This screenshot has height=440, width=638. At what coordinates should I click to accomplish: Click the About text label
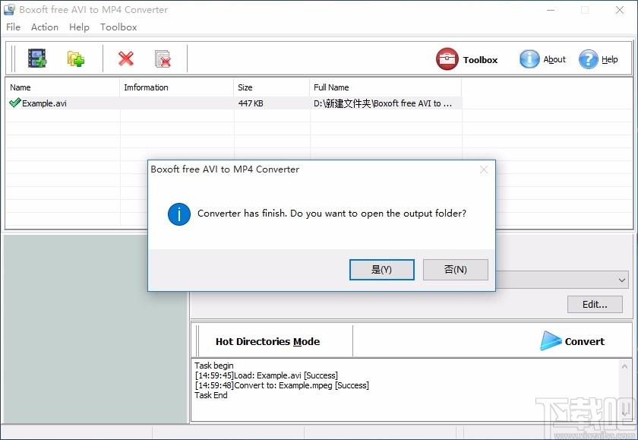pyautogui.click(x=554, y=59)
